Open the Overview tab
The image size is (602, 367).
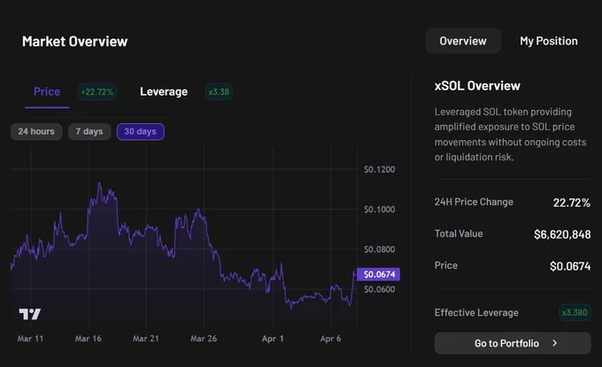(x=463, y=41)
